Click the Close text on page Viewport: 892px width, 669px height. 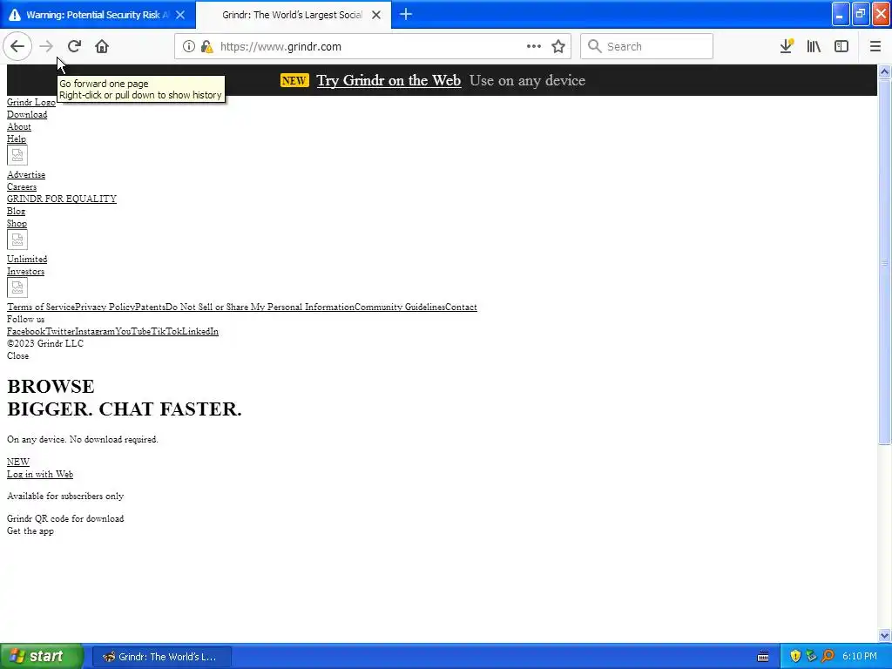coord(17,355)
